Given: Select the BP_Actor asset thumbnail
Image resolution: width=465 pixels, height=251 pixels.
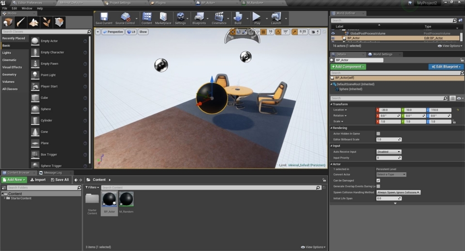Looking at the screenshot, I should (109, 199).
